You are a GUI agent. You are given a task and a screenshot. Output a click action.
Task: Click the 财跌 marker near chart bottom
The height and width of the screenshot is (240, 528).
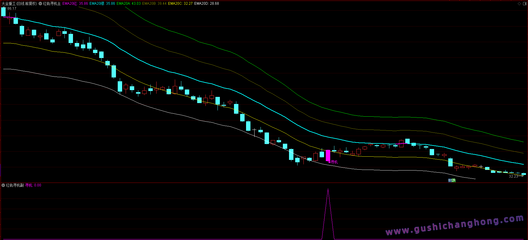tap(452, 181)
